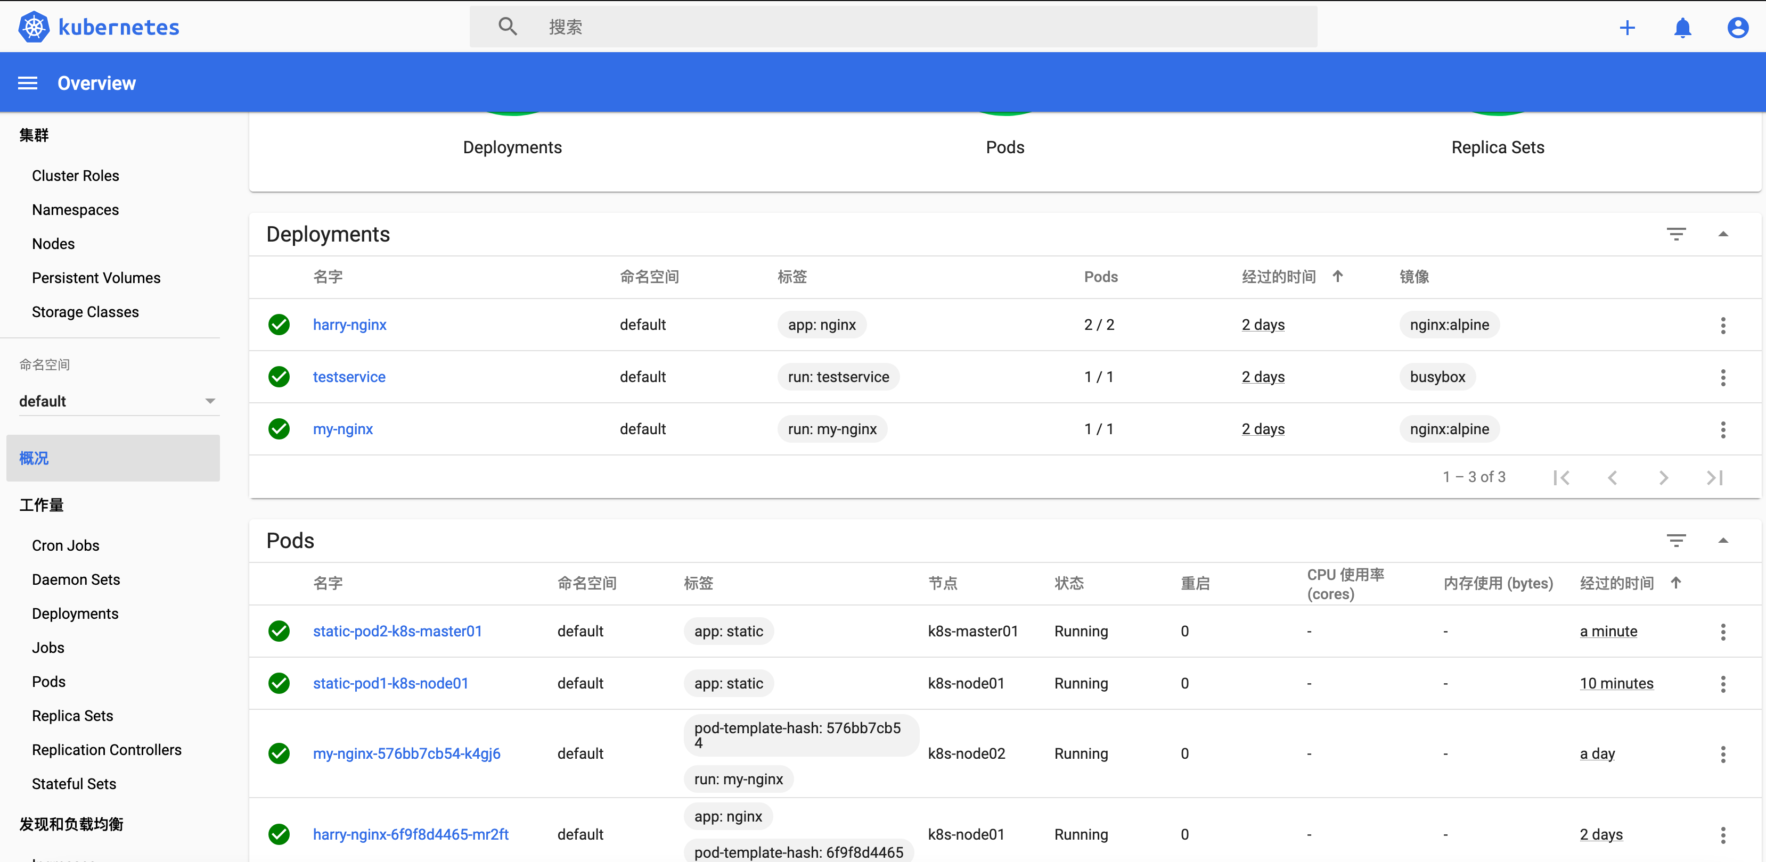Sort Pods by age arrow
This screenshot has height=862, width=1766.
[x=1675, y=583]
